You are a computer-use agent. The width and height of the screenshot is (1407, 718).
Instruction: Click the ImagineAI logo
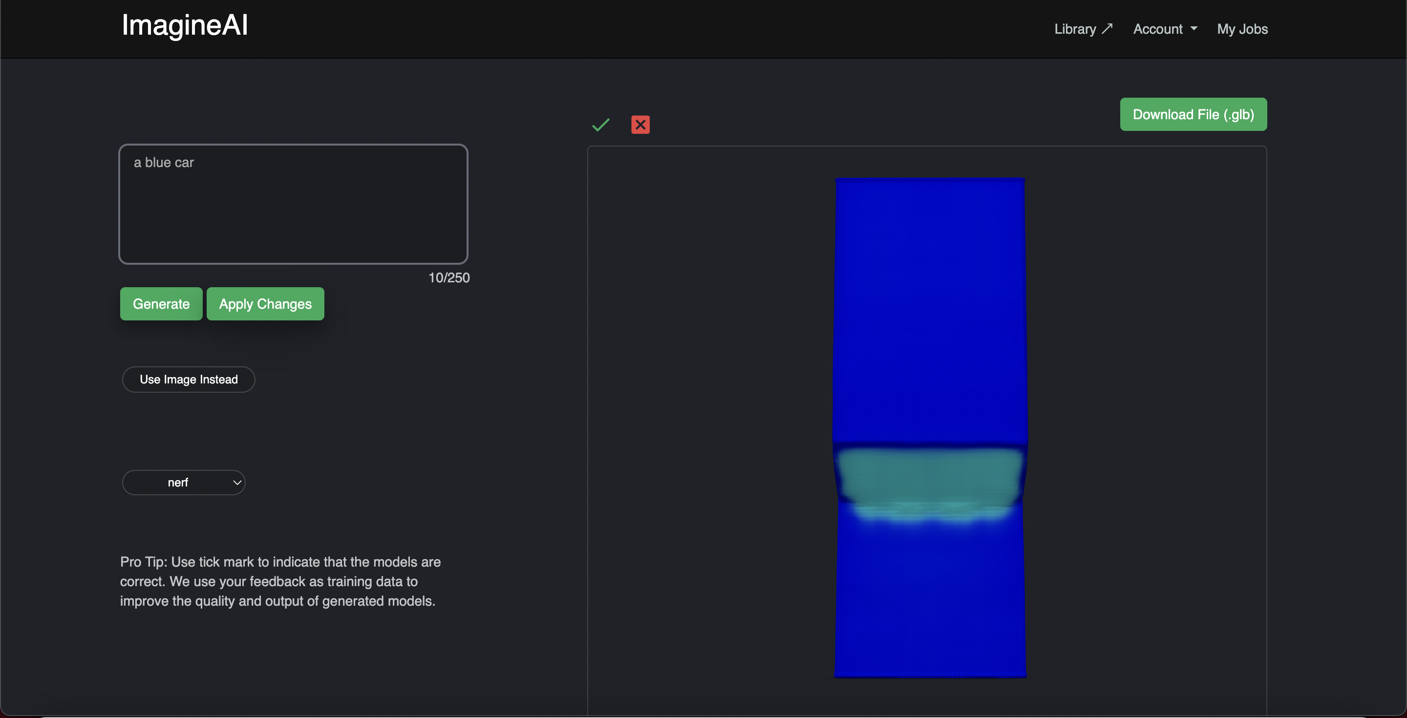tap(185, 25)
